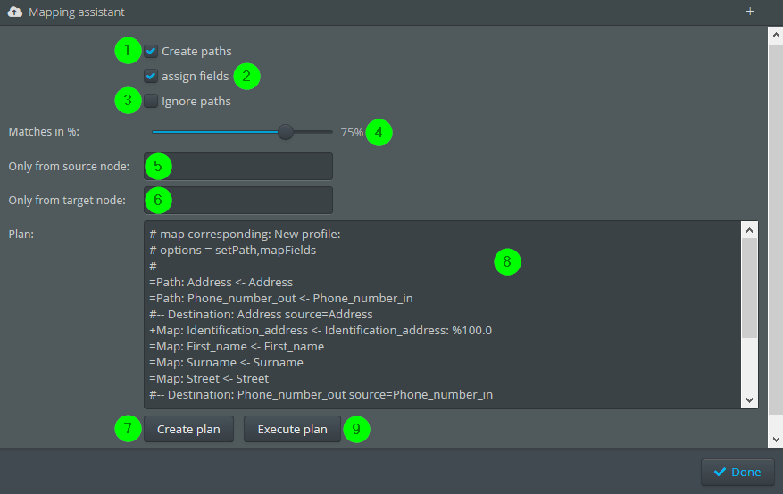Screen dimensions: 783x494
Task: Click into the Only from source node field
Action: (238, 167)
